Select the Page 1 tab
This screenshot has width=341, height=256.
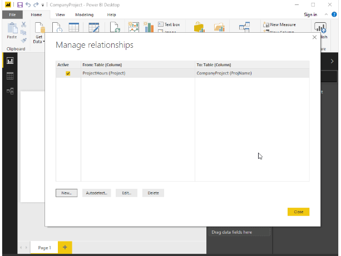tap(45, 248)
